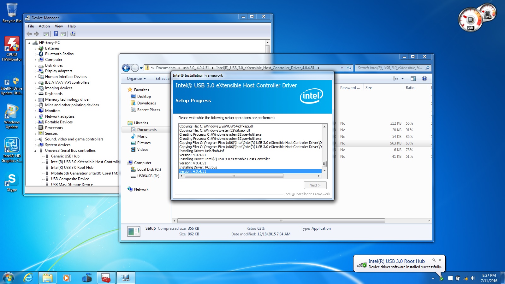Viewport: 505px width, 284px height.
Task: Open the Windows Start button
Action: tap(9, 278)
